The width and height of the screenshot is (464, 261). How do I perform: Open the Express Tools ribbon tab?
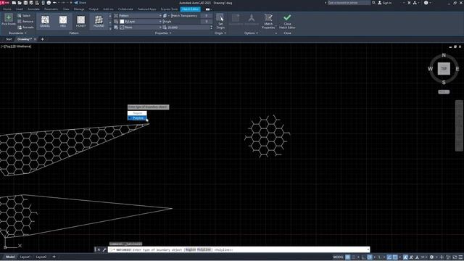click(169, 9)
